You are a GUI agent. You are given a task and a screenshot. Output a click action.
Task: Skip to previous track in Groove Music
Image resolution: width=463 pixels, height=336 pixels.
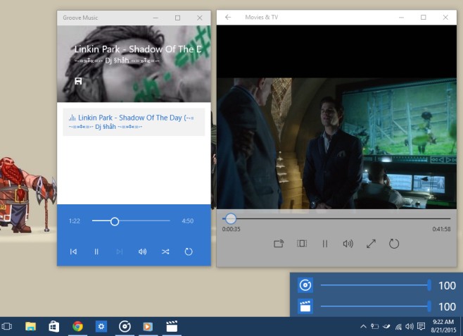[x=73, y=251]
